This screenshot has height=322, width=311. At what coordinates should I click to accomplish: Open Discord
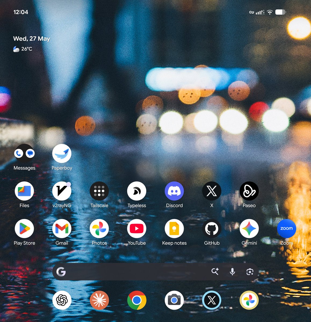pyautogui.click(x=174, y=191)
